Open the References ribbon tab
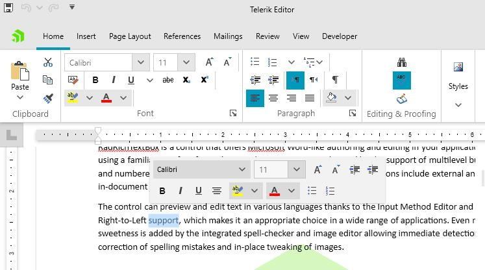Image resolution: width=485 pixels, height=270 pixels. point(182,36)
